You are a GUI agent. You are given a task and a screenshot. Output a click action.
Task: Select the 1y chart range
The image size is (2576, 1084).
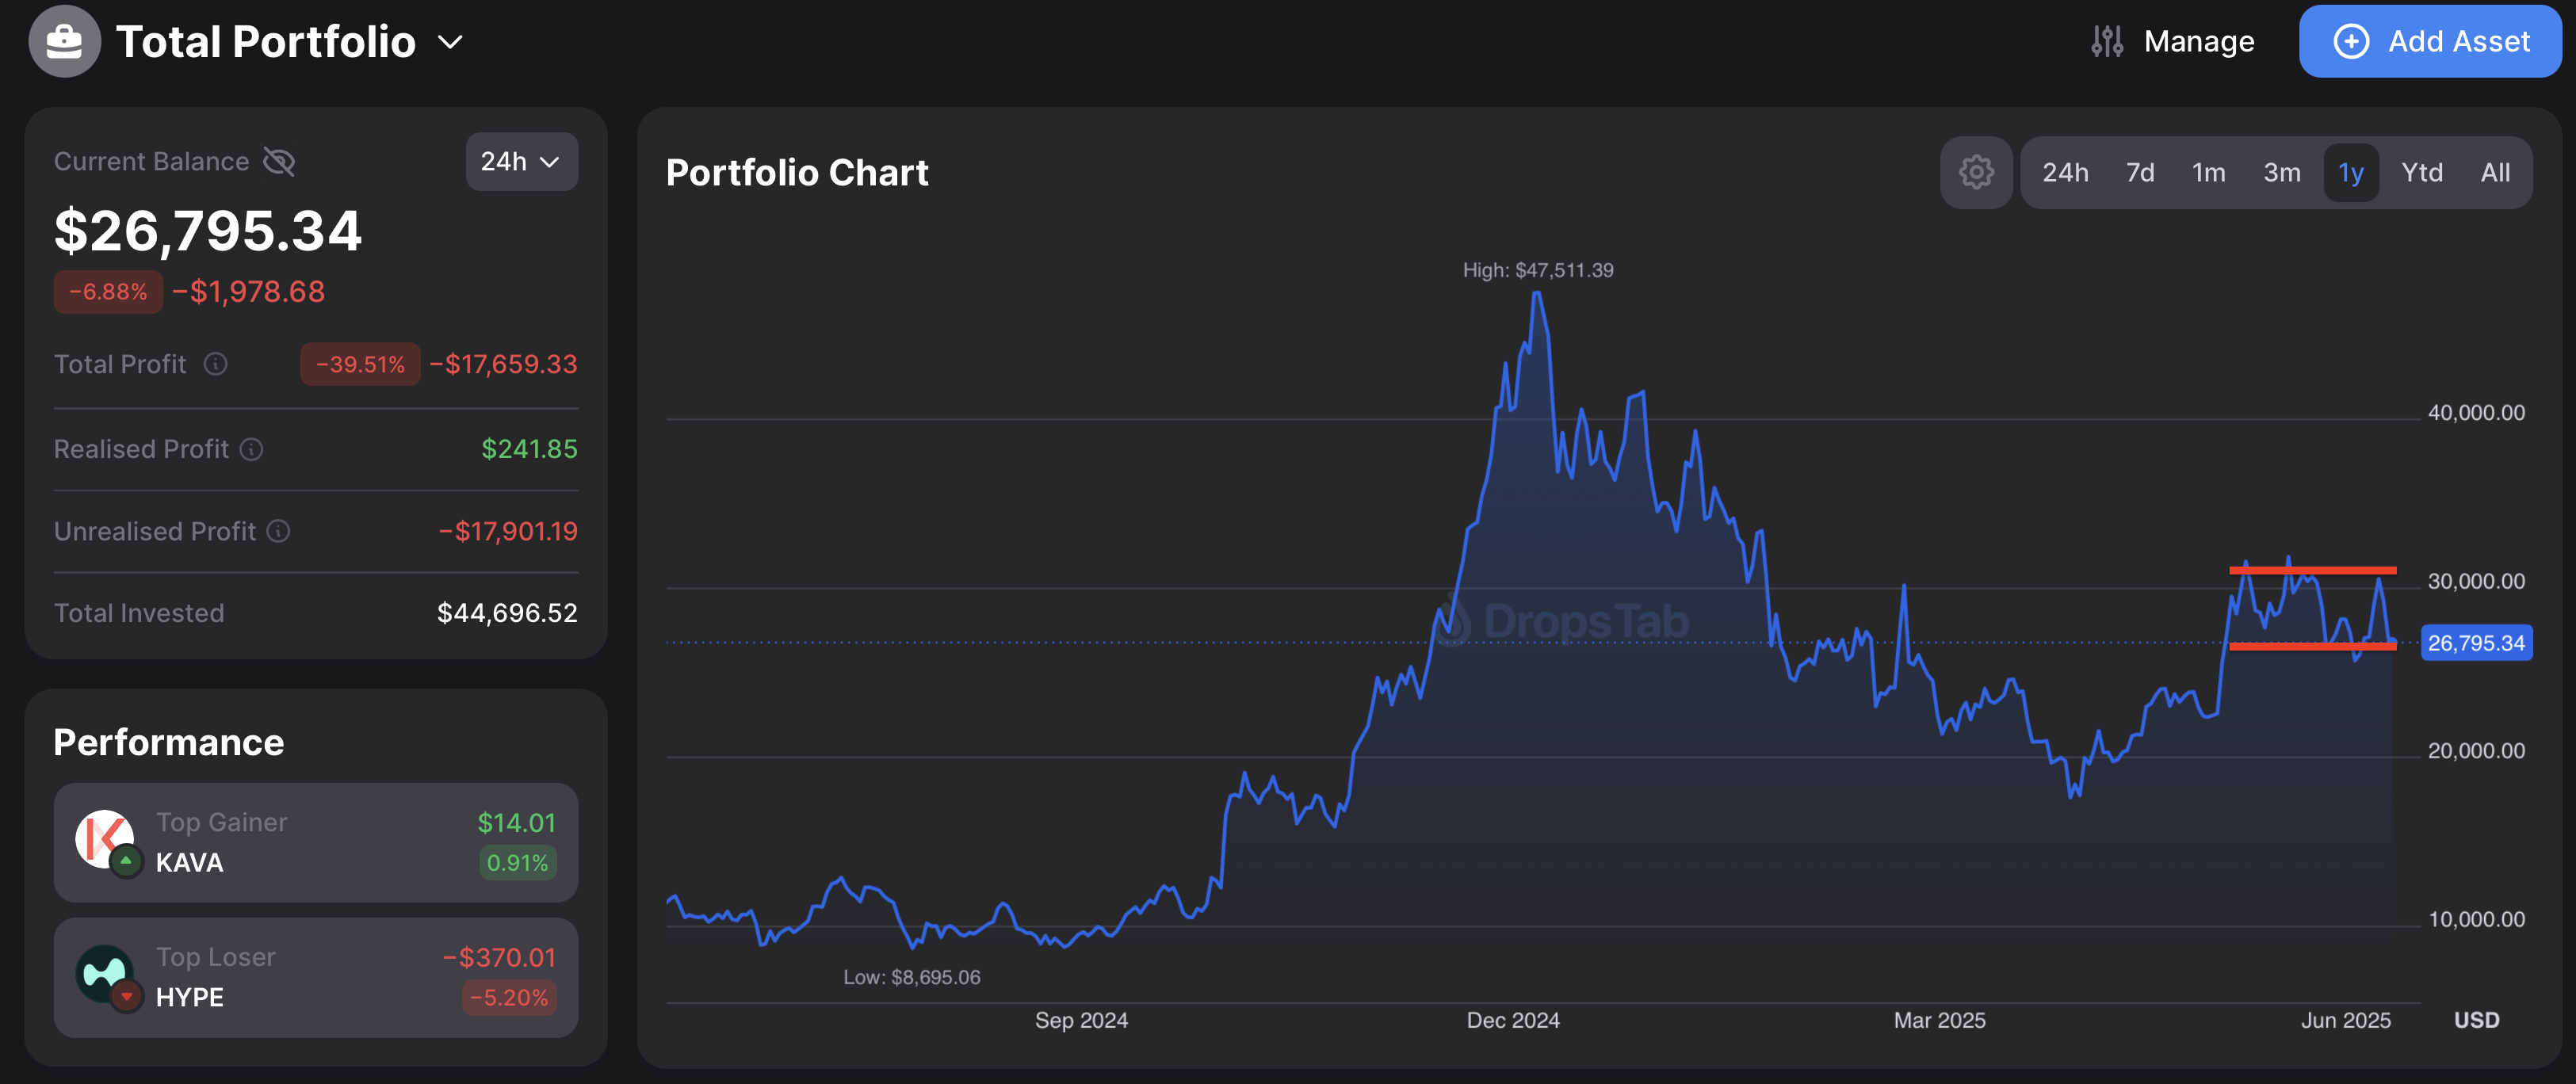pos(2350,173)
